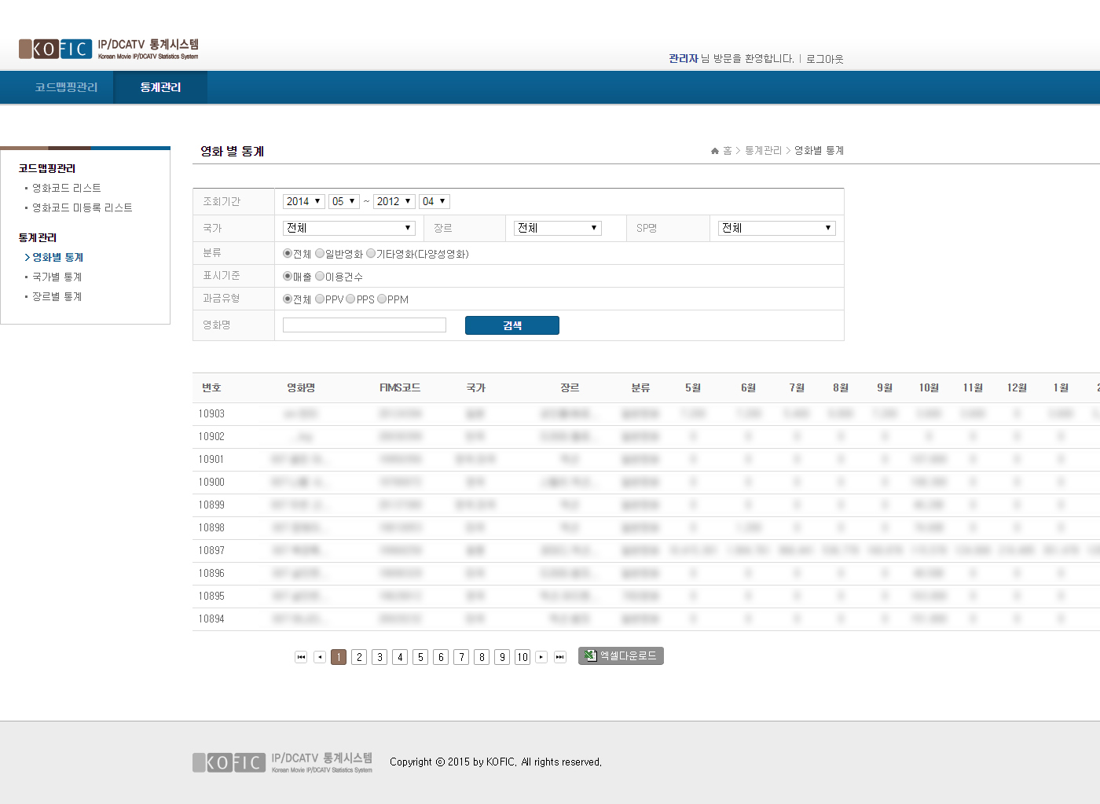Open 국가별 통계 in the sidebar menu
This screenshot has height=804, width=1100.
57,277
